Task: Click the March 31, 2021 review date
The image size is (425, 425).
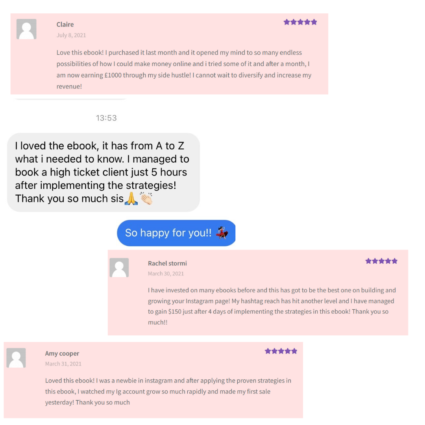Action: coord(63,364)
